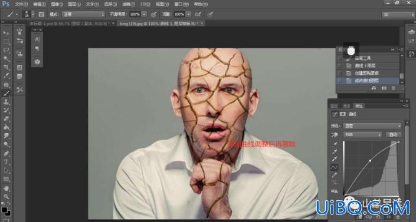
Task: Select the Dodge tool
Action: [6, 144]
